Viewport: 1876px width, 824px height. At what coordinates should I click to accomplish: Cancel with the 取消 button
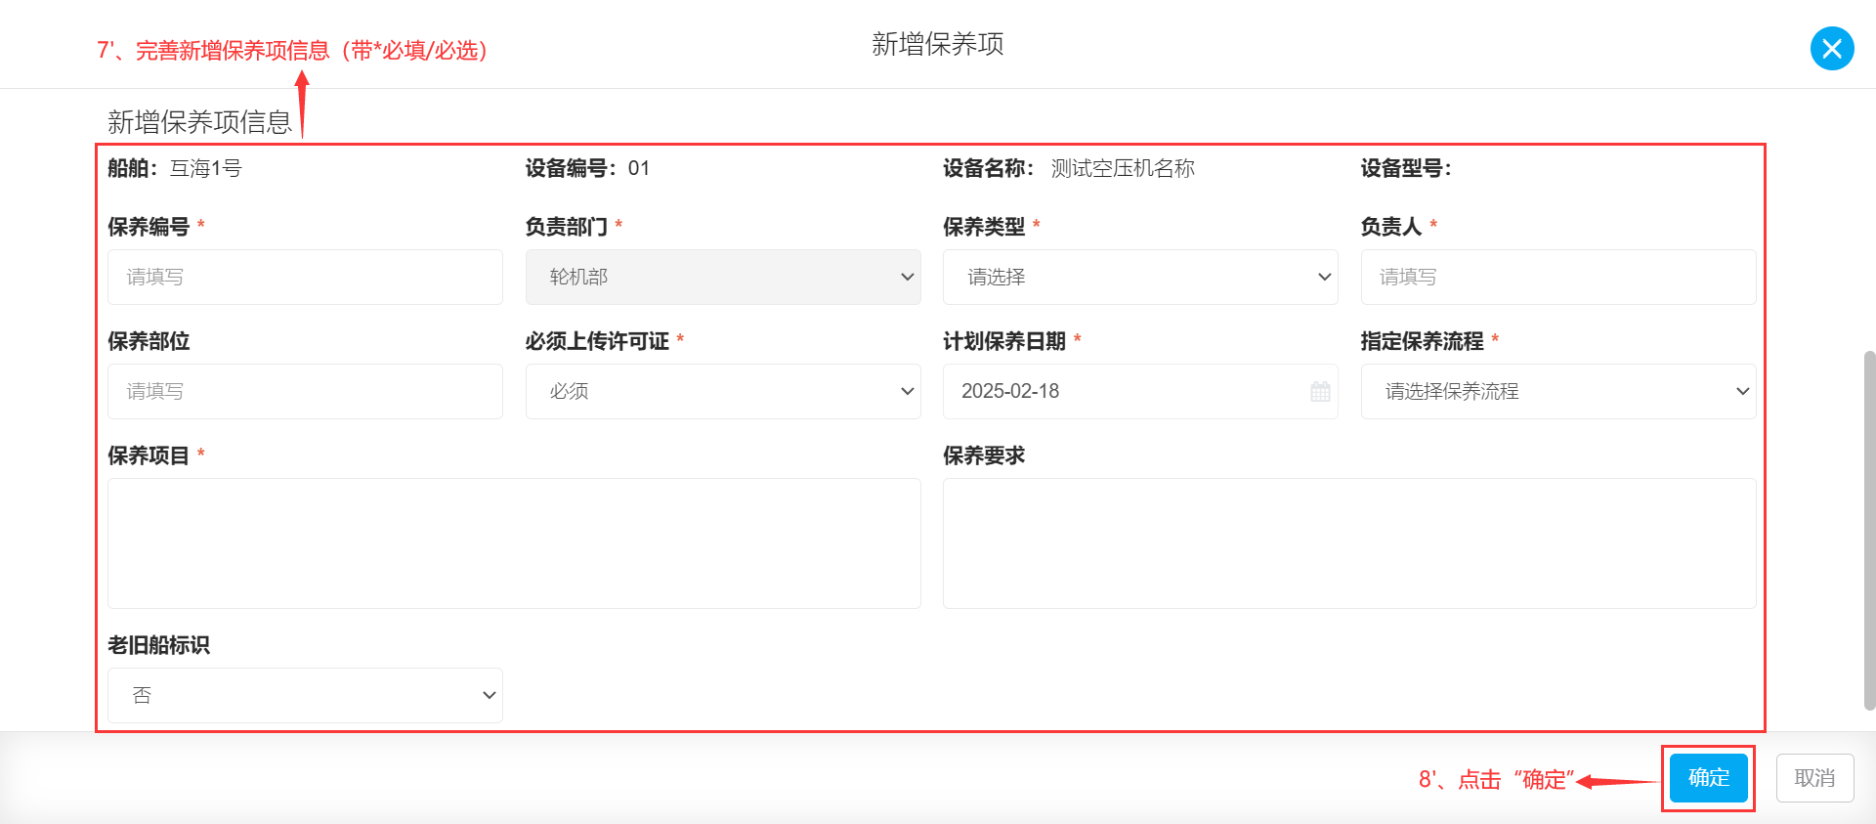[x=1814, y=778]
